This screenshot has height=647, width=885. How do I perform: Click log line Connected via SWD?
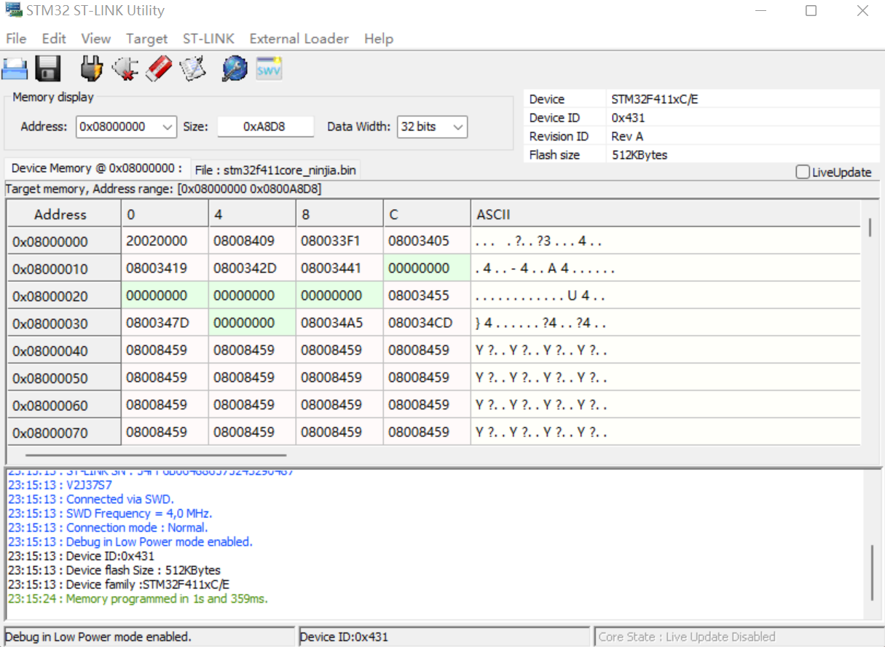91,499
